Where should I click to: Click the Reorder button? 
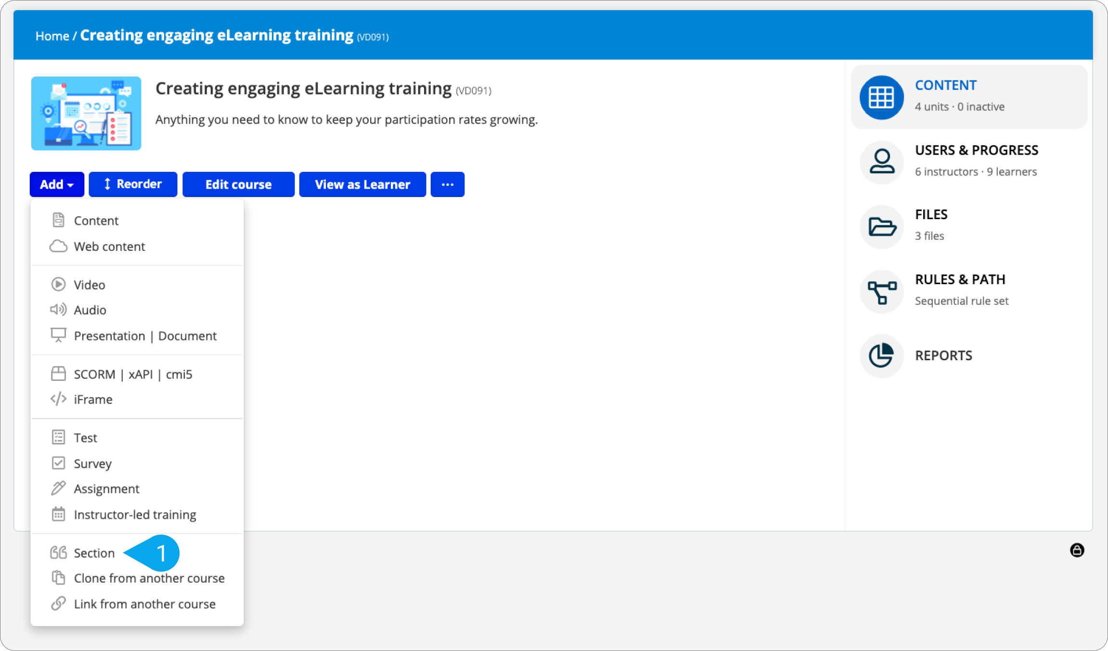coord(133,184)
